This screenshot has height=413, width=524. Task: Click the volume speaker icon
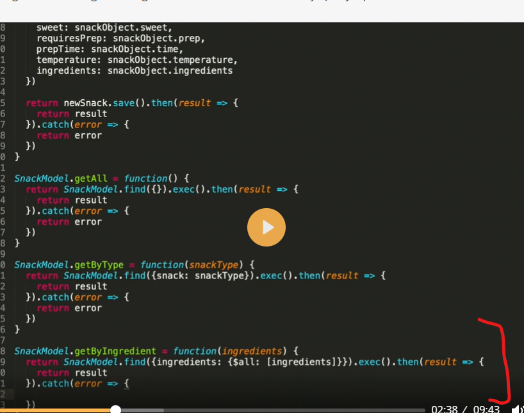point(517,409)
